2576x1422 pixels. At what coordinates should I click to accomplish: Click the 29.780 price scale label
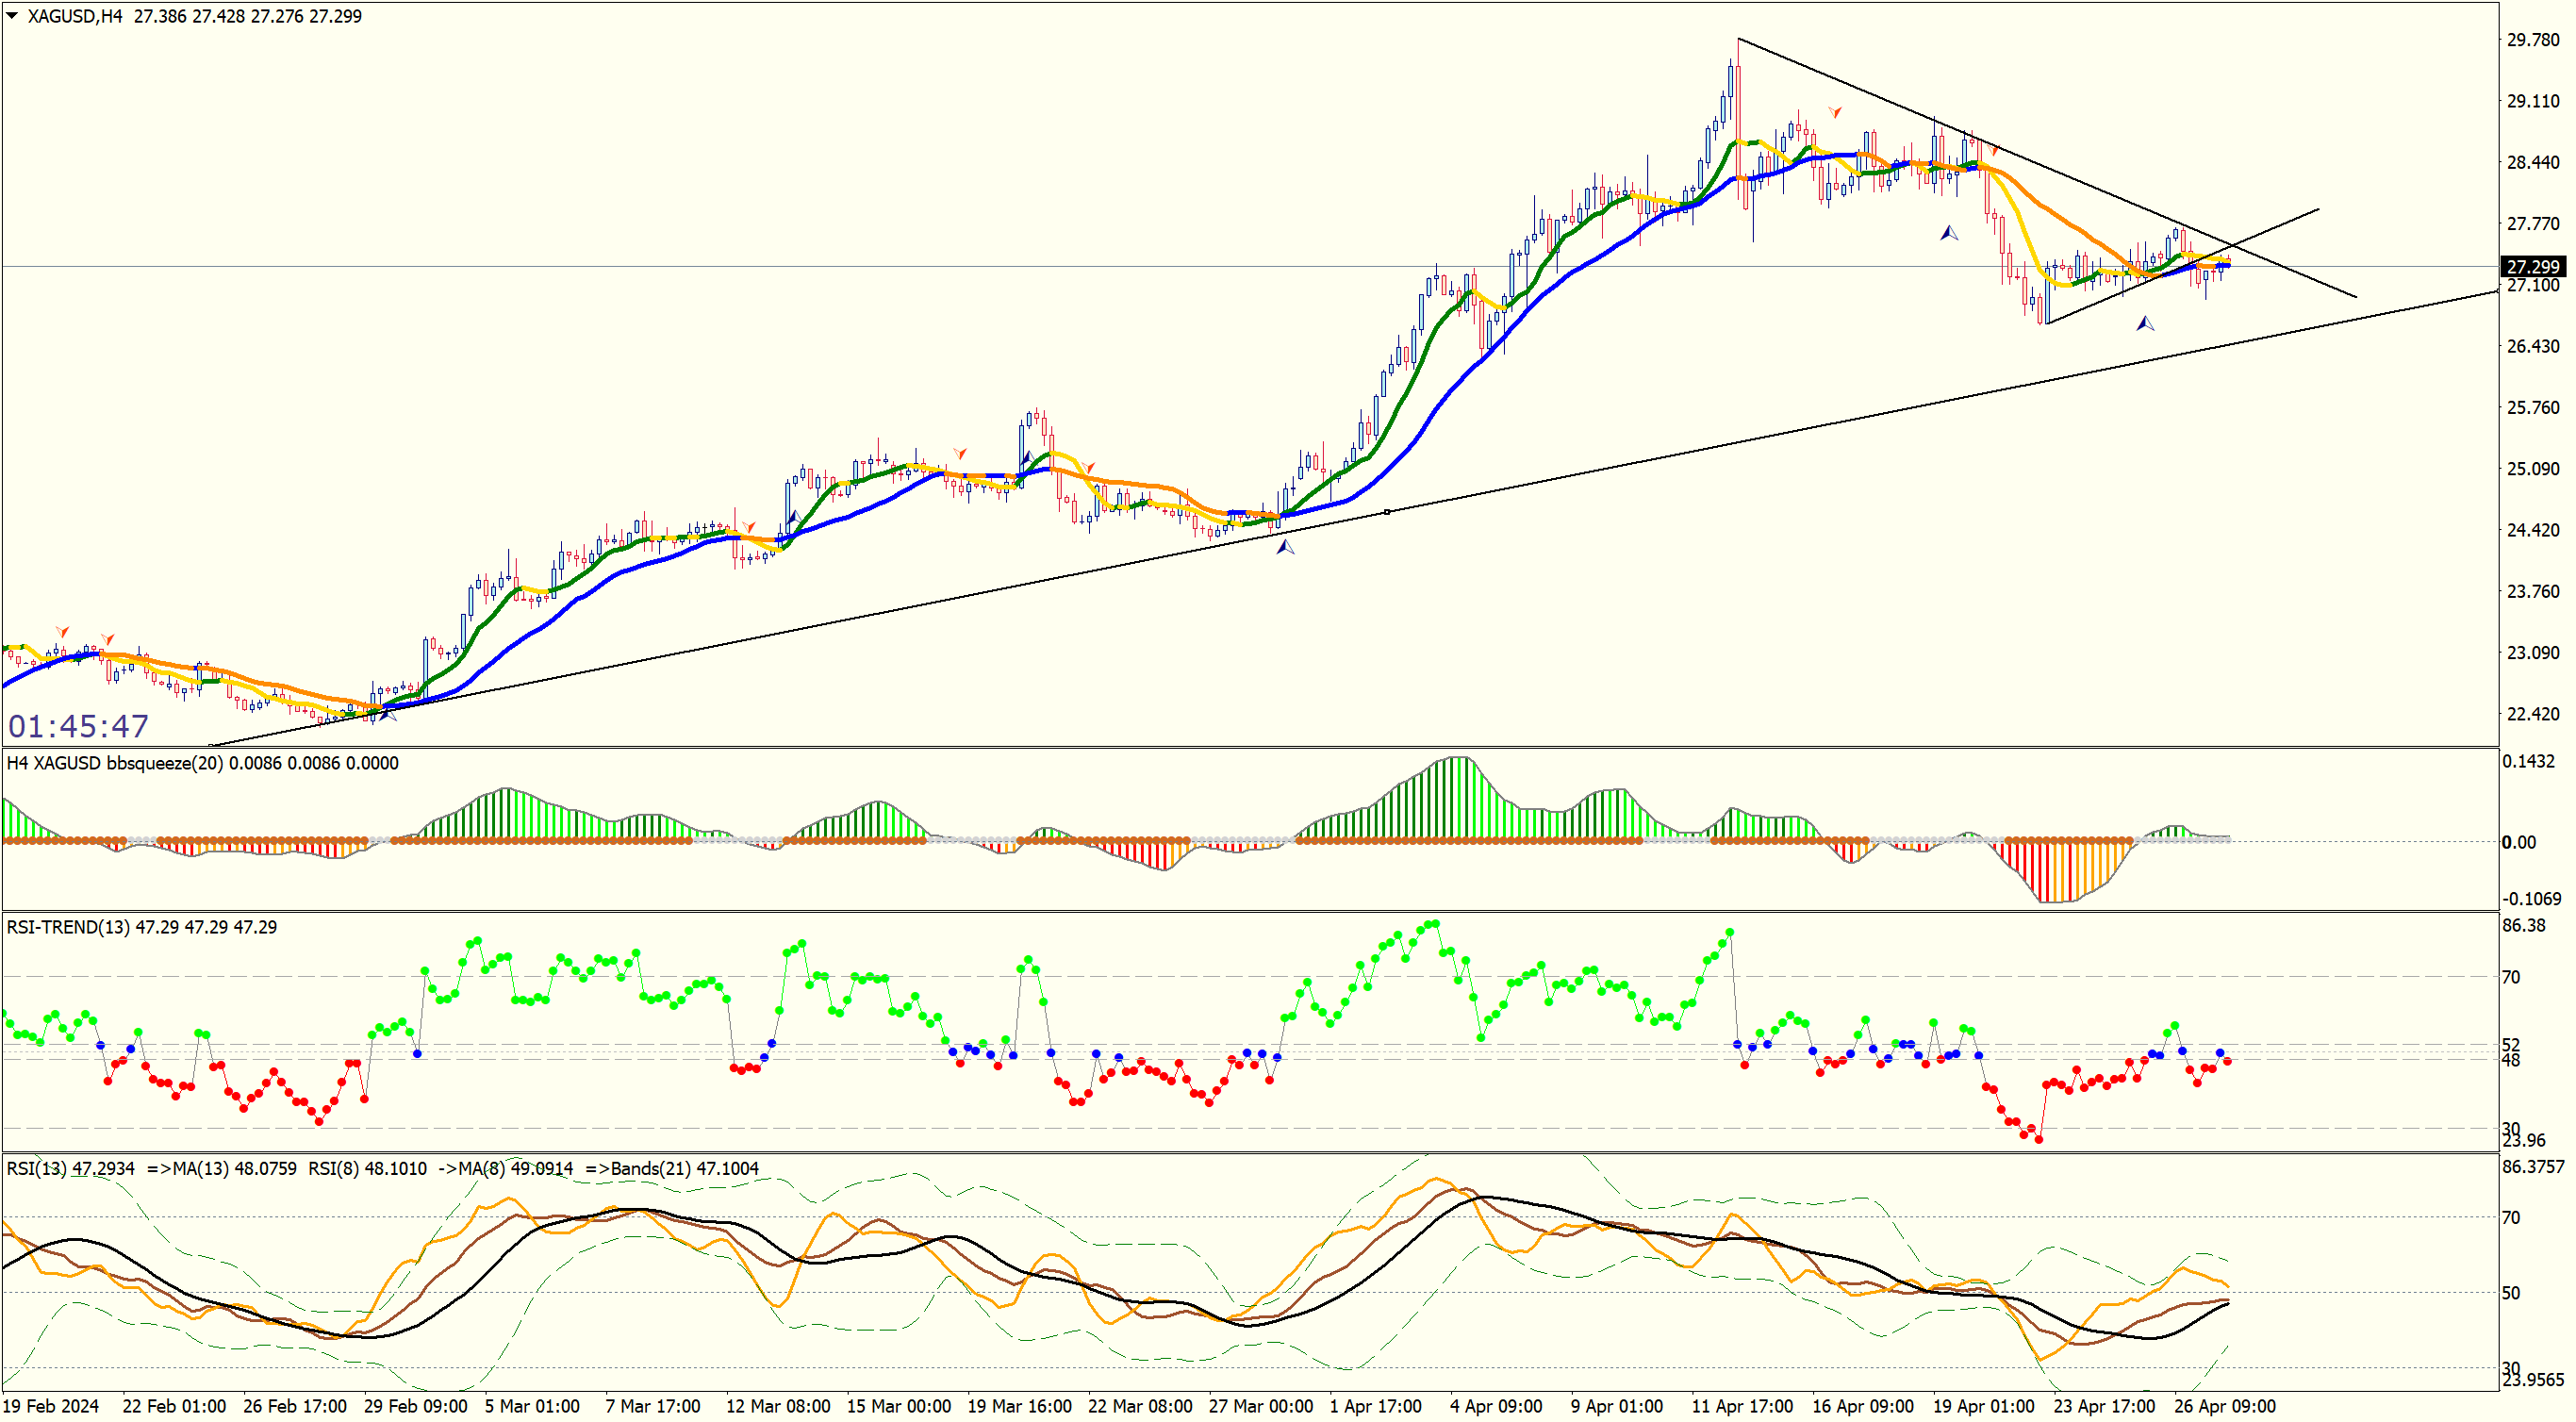(2532, 40)
